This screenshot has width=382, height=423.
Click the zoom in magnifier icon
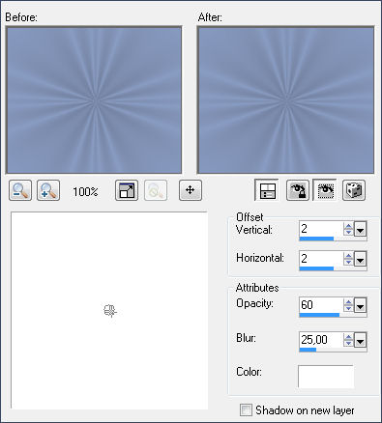pyautogui.click(x=48, y=190)
